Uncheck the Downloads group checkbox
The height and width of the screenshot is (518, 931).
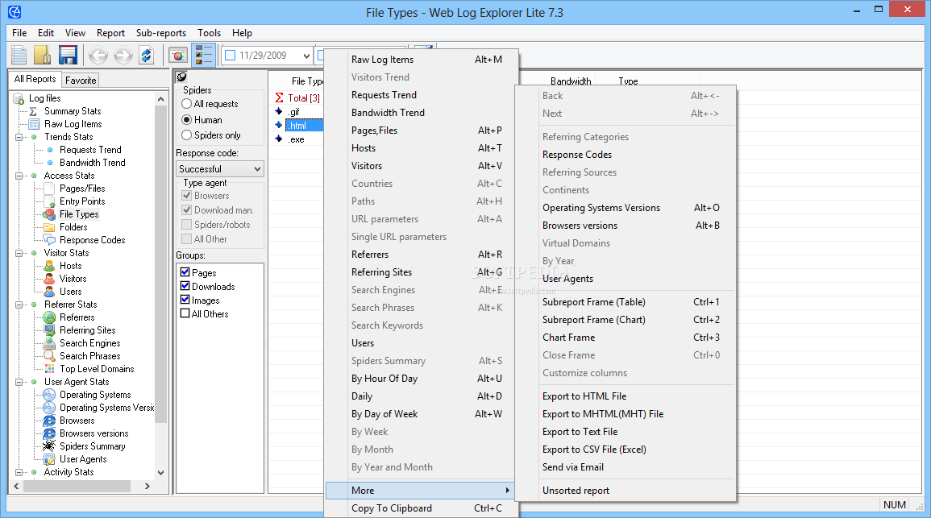185,286
